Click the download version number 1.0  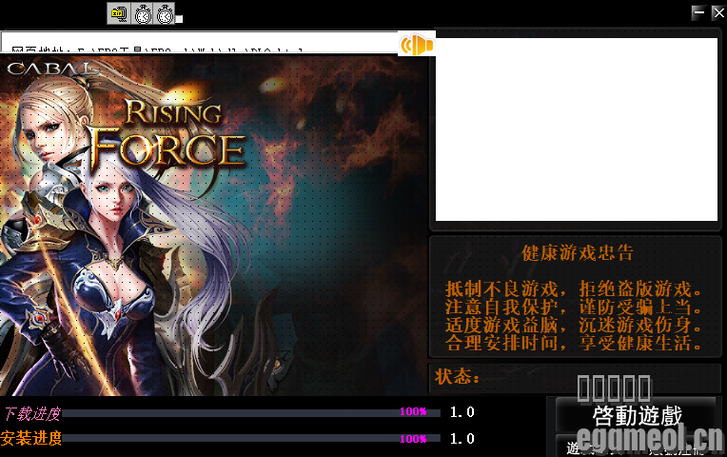tap(462, 412)
